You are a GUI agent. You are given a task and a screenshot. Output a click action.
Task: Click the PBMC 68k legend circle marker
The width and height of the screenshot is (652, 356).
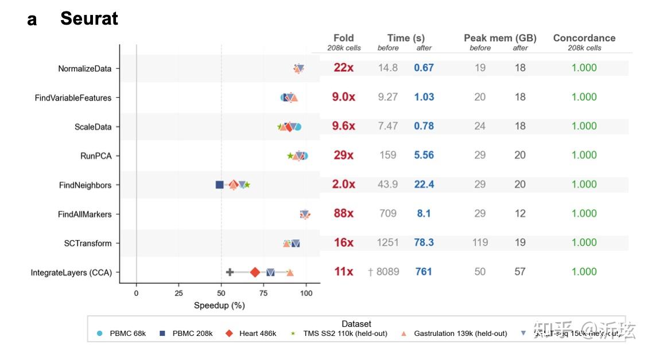click(x=99, y=333)
